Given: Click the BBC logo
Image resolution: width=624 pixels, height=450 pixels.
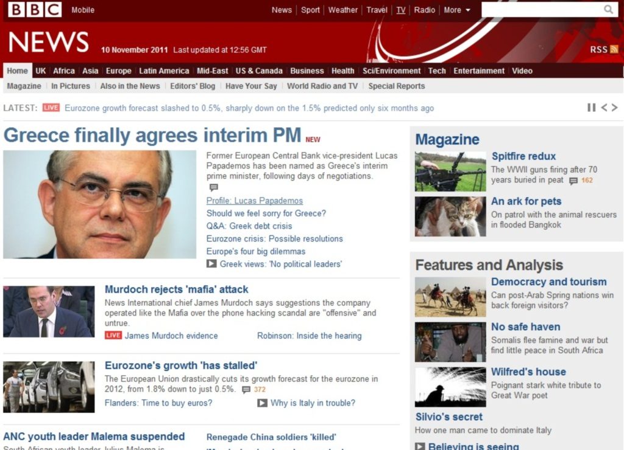Looking at the screenshot, I should tap(35, 10).
